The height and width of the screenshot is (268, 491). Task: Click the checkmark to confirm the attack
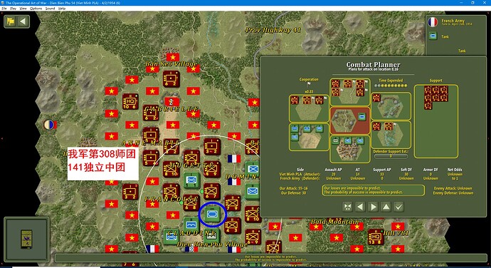(x=398, y=207)
